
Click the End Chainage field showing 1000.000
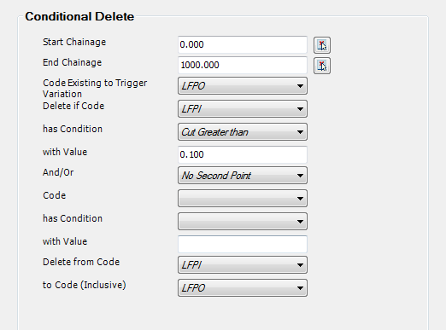point(243,65)
